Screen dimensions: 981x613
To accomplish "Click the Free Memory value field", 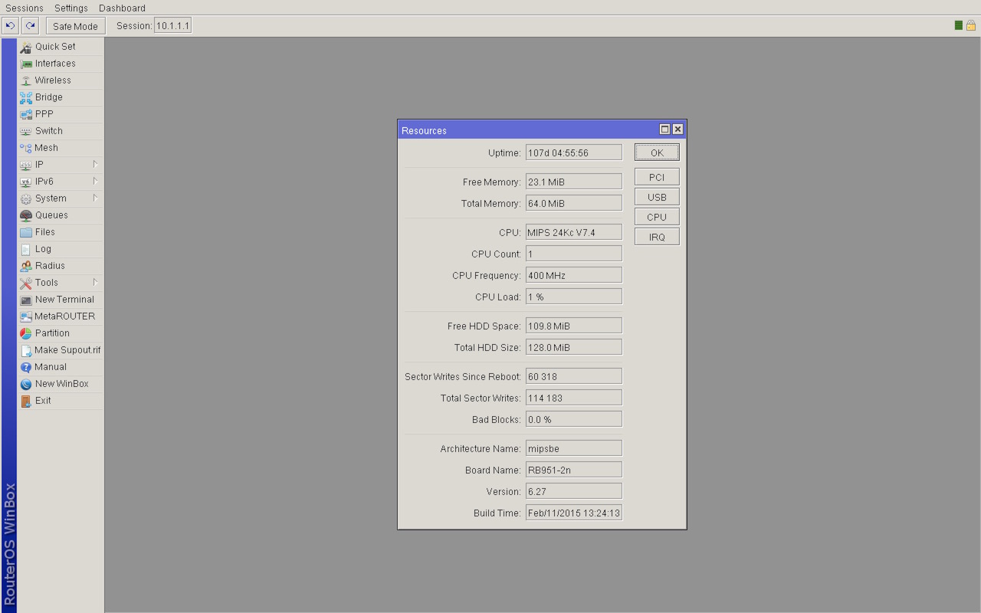I will point(574,182).
